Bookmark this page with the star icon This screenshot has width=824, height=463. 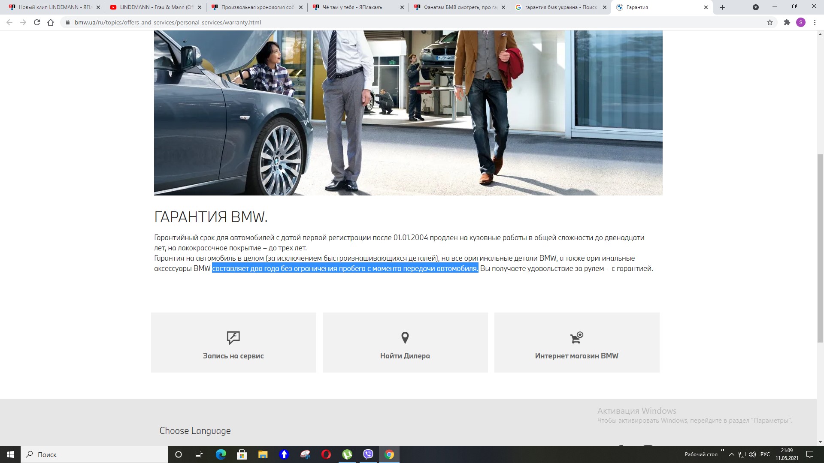pos(770,22)
